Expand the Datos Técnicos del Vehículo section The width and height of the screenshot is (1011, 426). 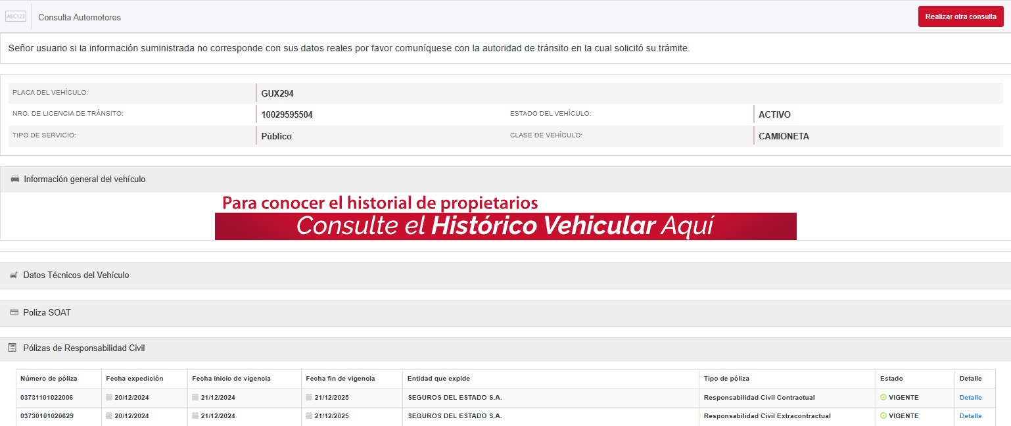click(76, 275)
